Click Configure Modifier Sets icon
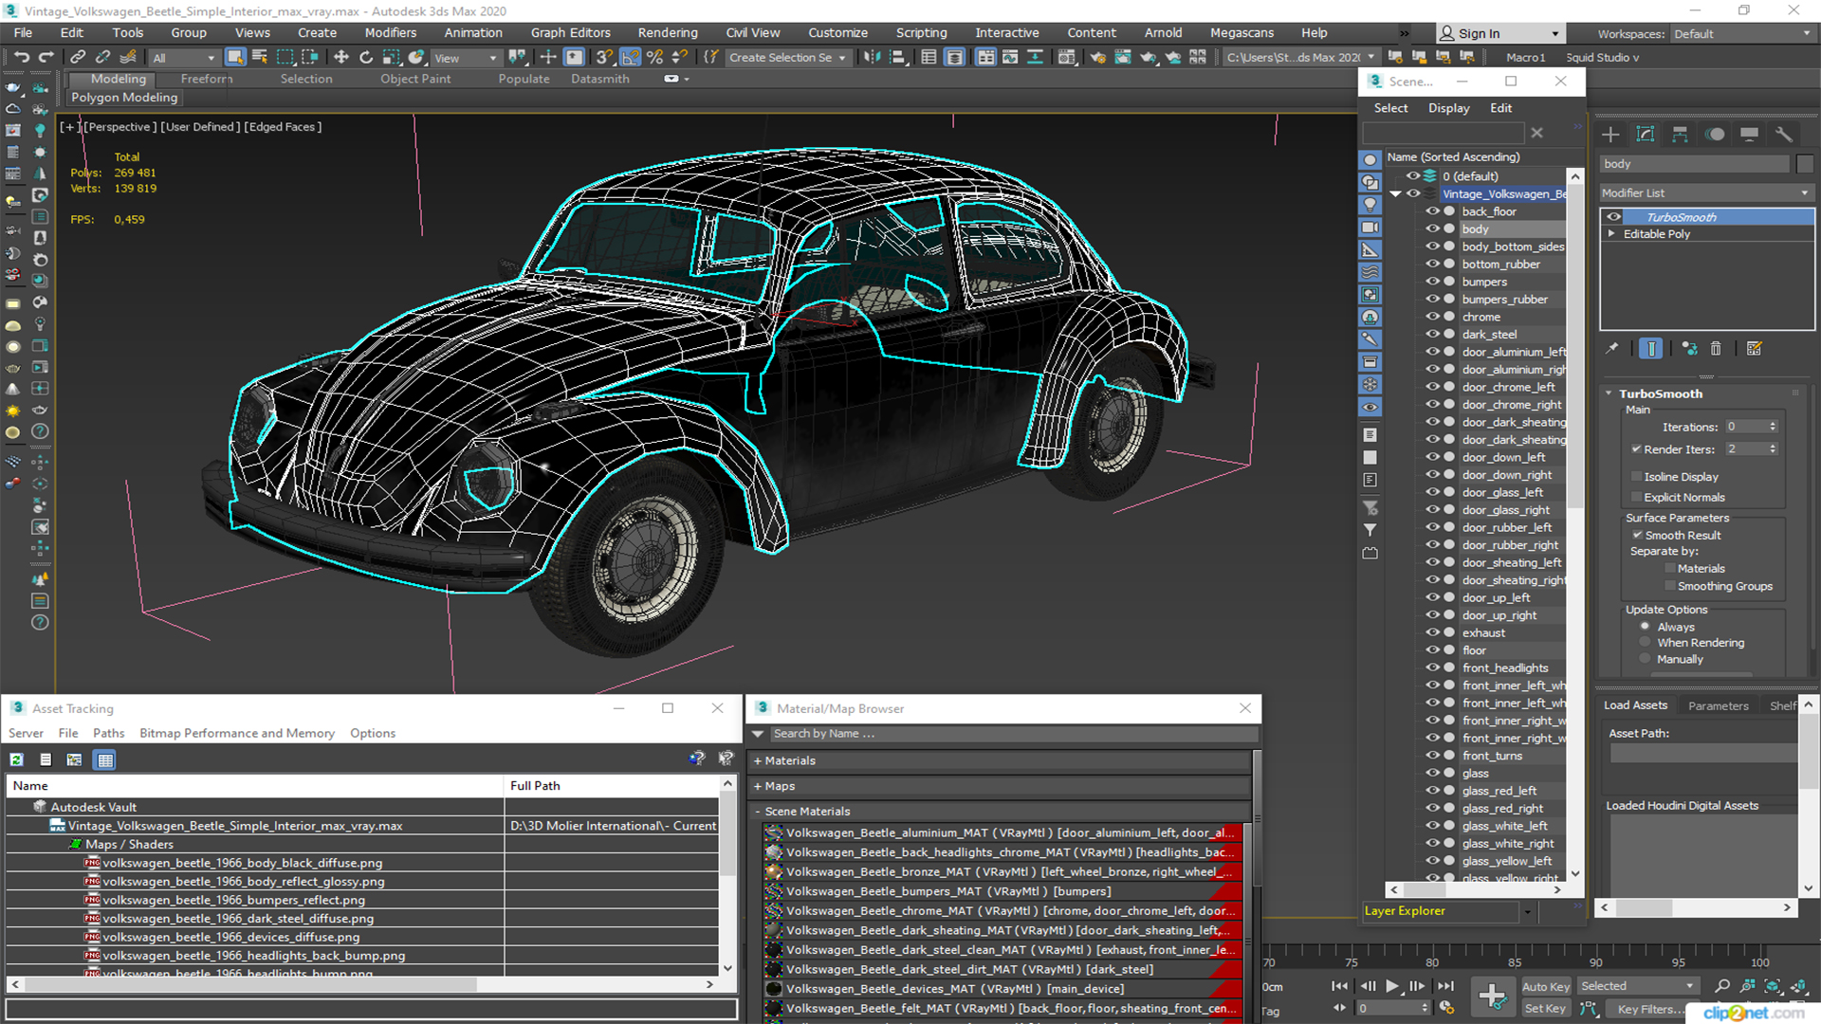 pos(1754,349)
